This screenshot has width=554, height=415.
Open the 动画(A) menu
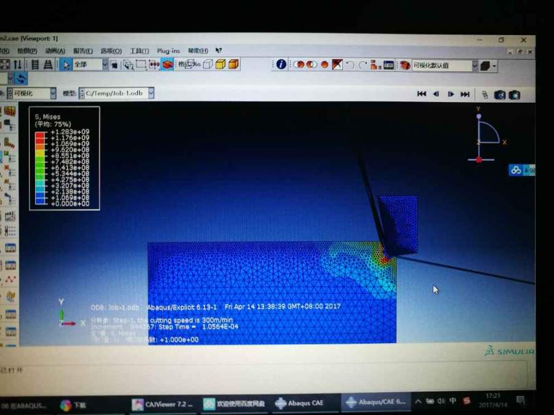[55, 51]
